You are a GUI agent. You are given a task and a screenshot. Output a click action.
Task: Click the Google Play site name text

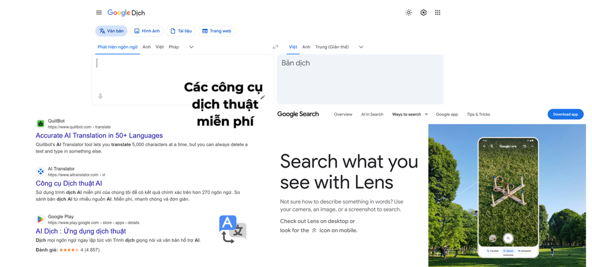coord(61,217)
